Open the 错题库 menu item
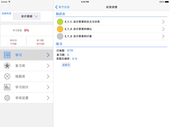Image resolution: width=170 pixels, height=127 pixels. pos(27,77)
